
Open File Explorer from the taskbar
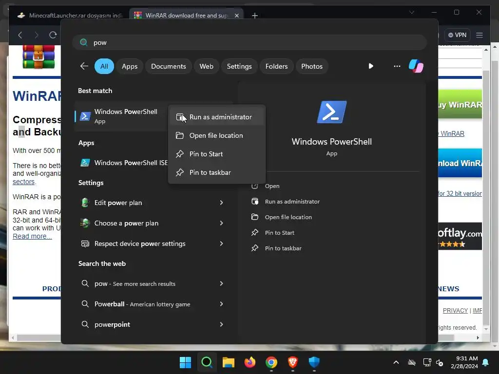point(228,362)
